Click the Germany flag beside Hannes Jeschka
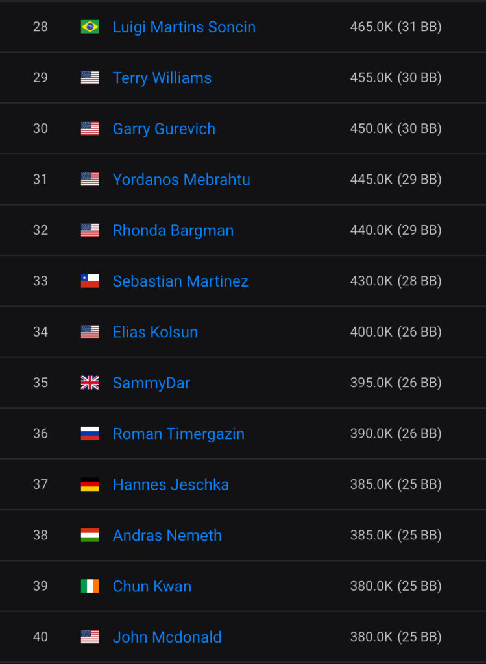The width and height of the screenshot is (486, 664). tap(90, 484)
